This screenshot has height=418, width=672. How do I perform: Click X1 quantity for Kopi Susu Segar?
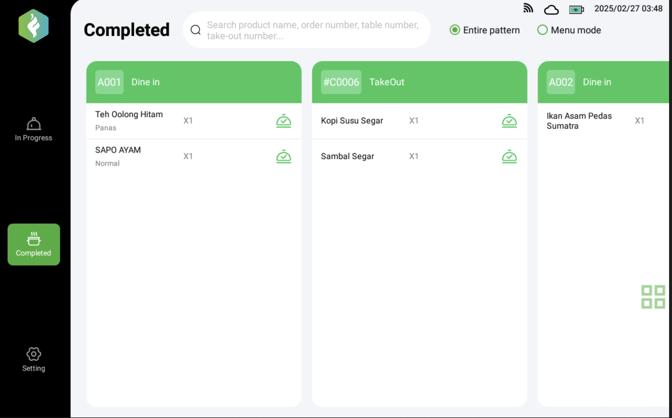point(414,121)
